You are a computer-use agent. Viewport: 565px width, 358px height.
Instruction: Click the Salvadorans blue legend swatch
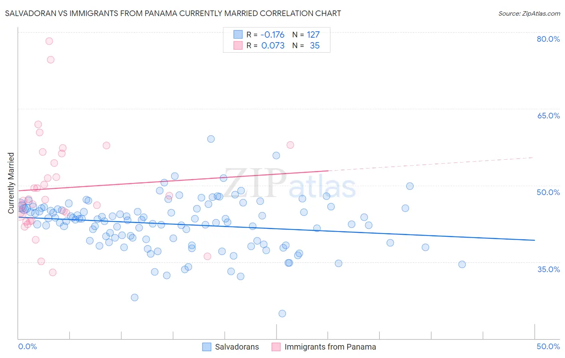pyautogui.click(x=207, y=347)
